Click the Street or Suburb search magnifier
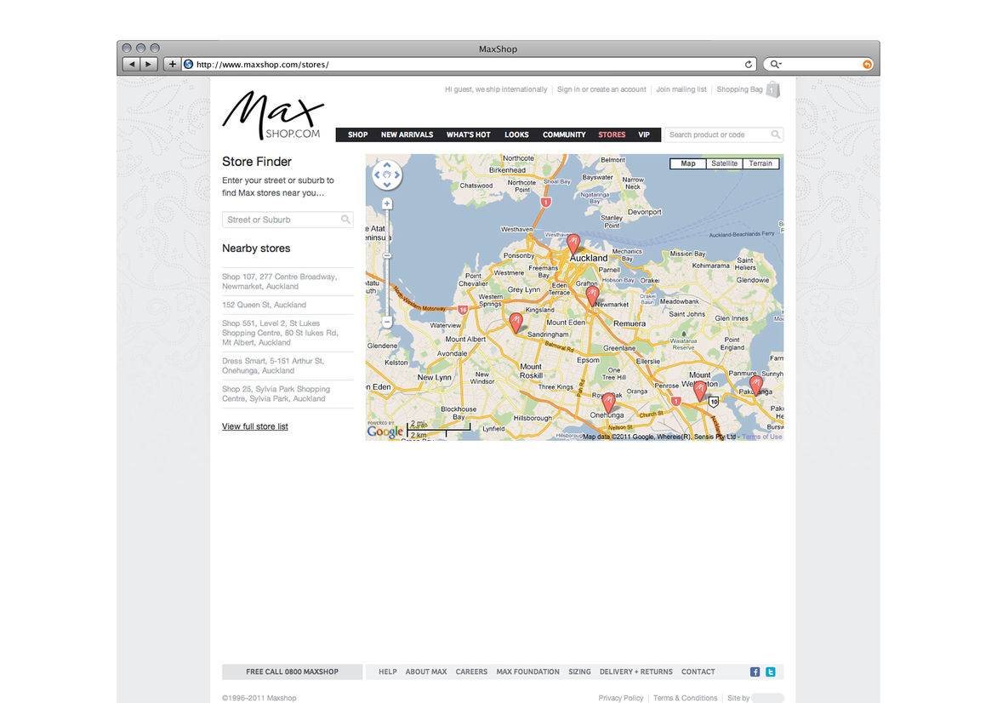Viewport: 997px width, 703px height. [345, 220]
